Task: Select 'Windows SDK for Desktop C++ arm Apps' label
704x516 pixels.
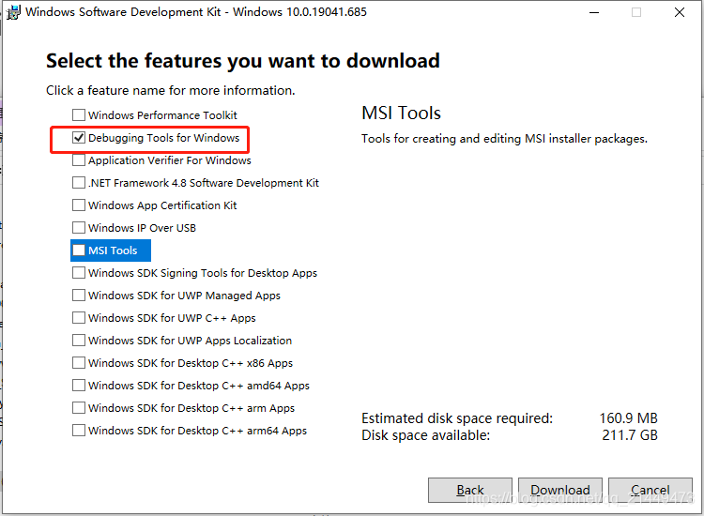Action: 191,408
